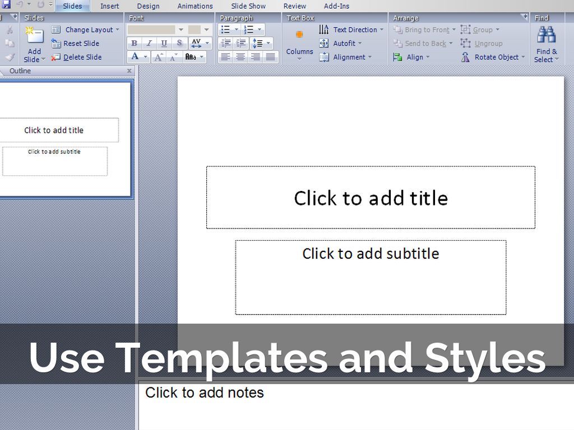Toggle underline formatting
The image size is (574, 430).
pyautogui.click(x=164, y=44)
